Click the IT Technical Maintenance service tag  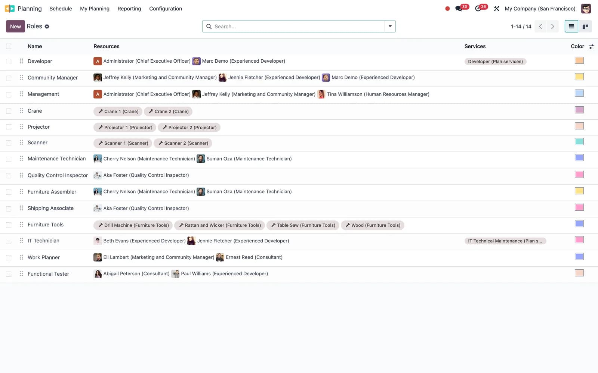coord(505,241)
